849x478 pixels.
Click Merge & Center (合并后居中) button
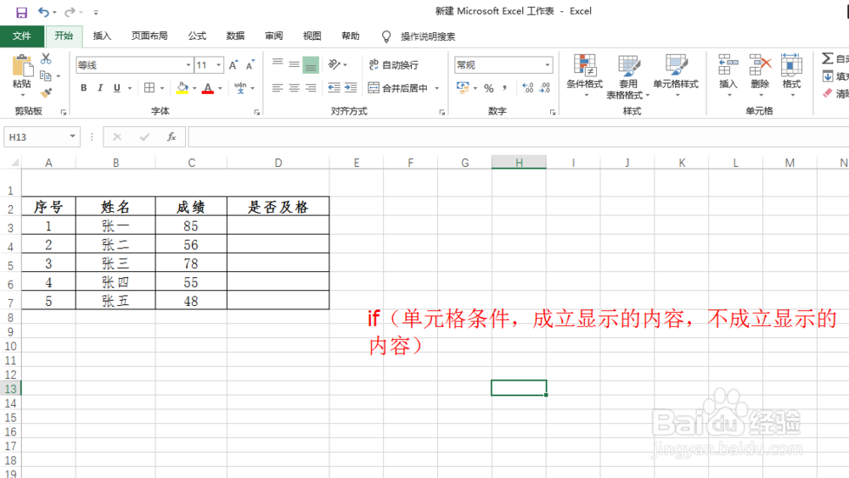click(398, 87)
